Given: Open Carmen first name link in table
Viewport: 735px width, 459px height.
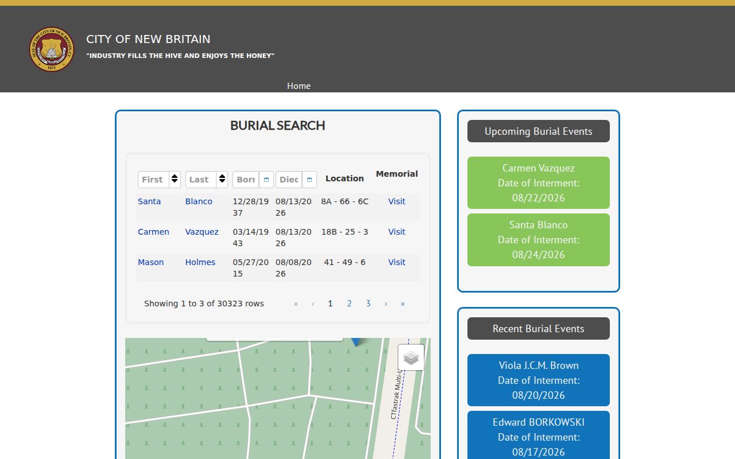Looking at the screenshot, I should (153, 232).
